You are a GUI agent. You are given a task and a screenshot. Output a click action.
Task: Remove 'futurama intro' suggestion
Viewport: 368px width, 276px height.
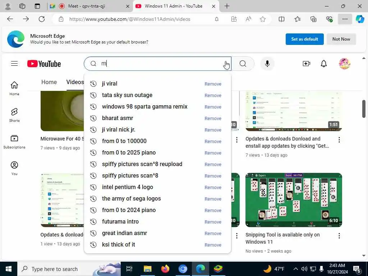pyautogui.click(x=213, y=222)
